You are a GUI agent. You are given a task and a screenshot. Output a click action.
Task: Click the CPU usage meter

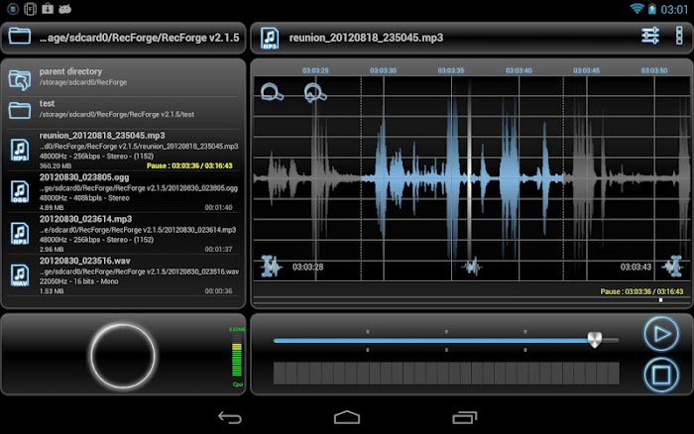(x=237, y=357)
